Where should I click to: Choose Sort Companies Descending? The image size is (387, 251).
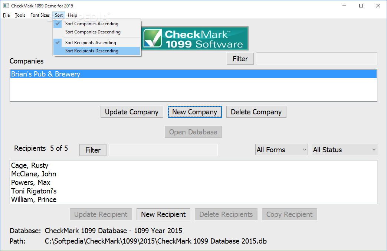[x=97, y=32]
